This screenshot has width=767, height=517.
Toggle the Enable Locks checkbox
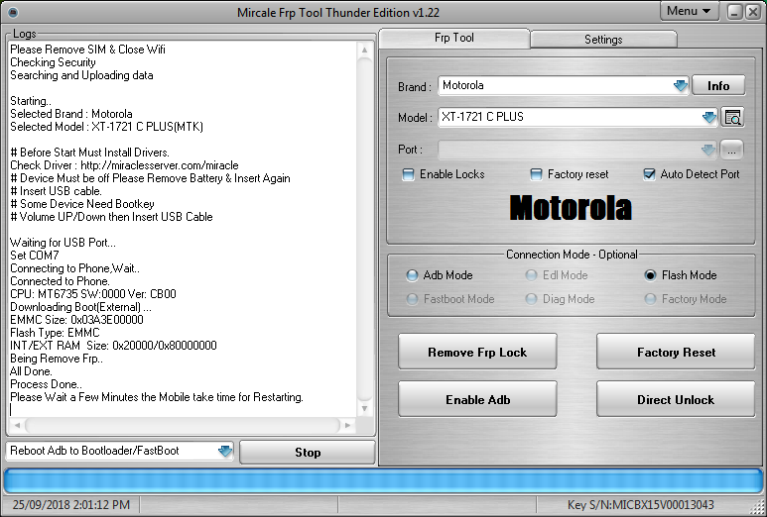pos(408,174)
